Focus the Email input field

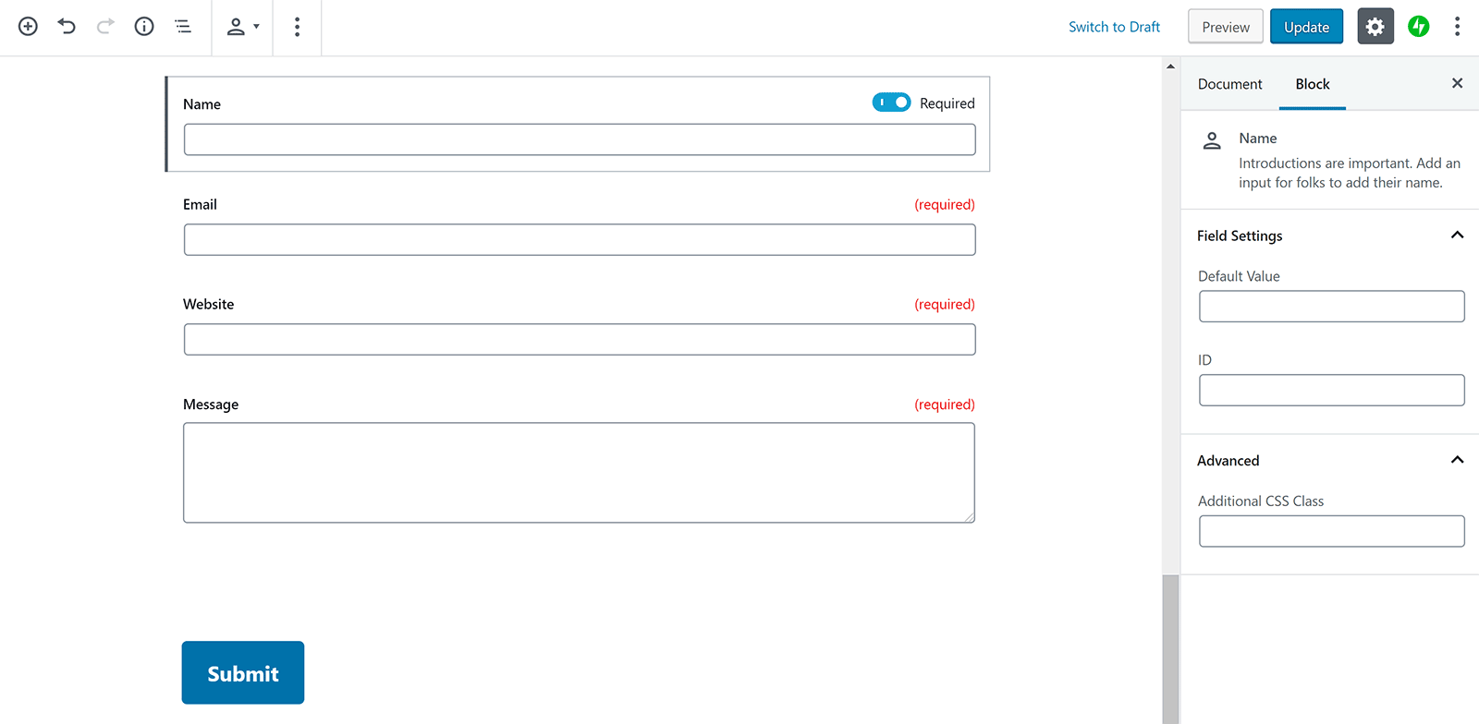click(580, 239)
